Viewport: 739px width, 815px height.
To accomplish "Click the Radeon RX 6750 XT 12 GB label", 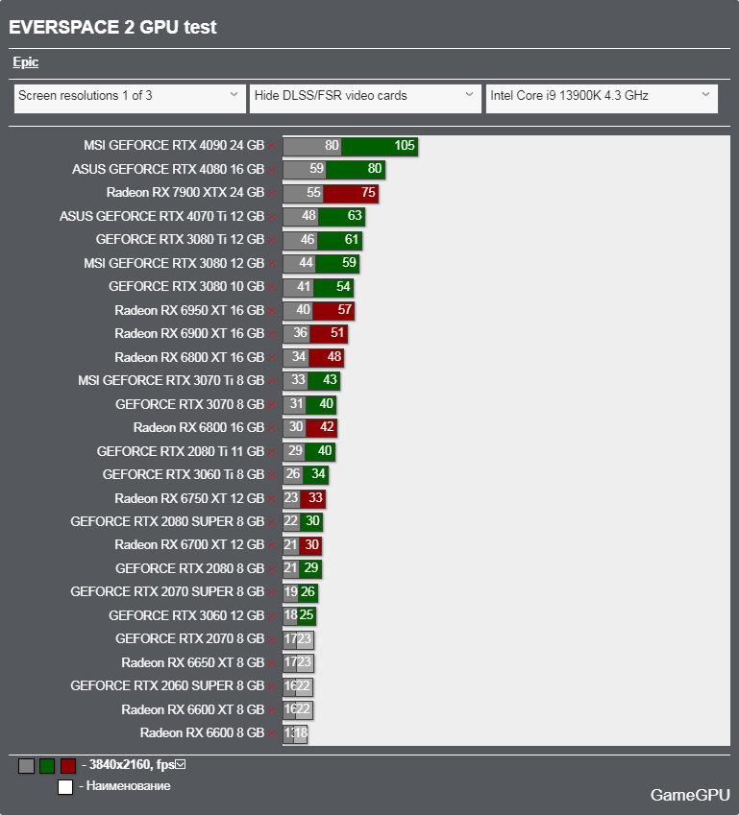I will click(x=189, y=498).
